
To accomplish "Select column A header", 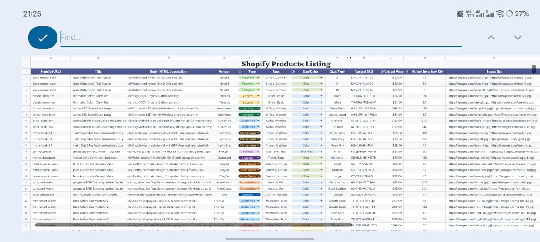I will [x=51, y=58].
